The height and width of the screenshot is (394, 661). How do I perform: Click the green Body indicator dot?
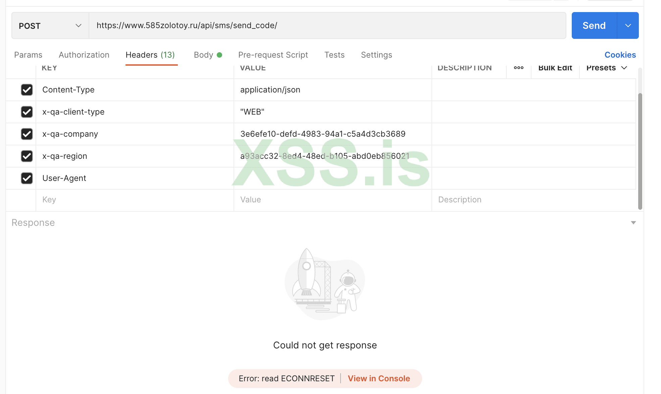(219, 55)
